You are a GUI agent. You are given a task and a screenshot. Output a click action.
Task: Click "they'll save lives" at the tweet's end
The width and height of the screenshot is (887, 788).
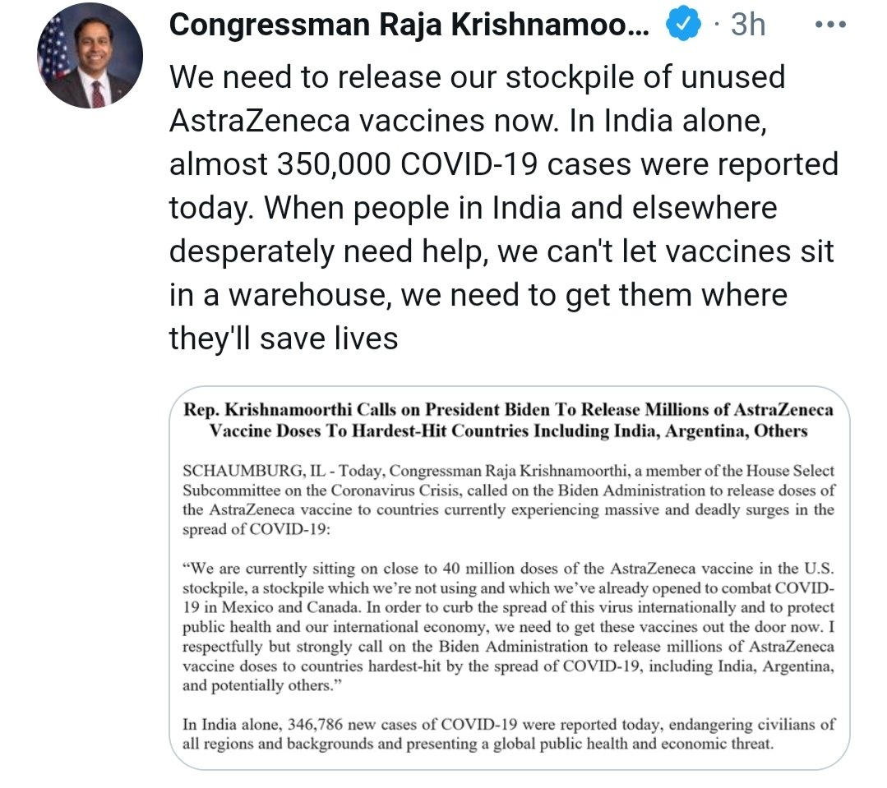tap(284, 338)
